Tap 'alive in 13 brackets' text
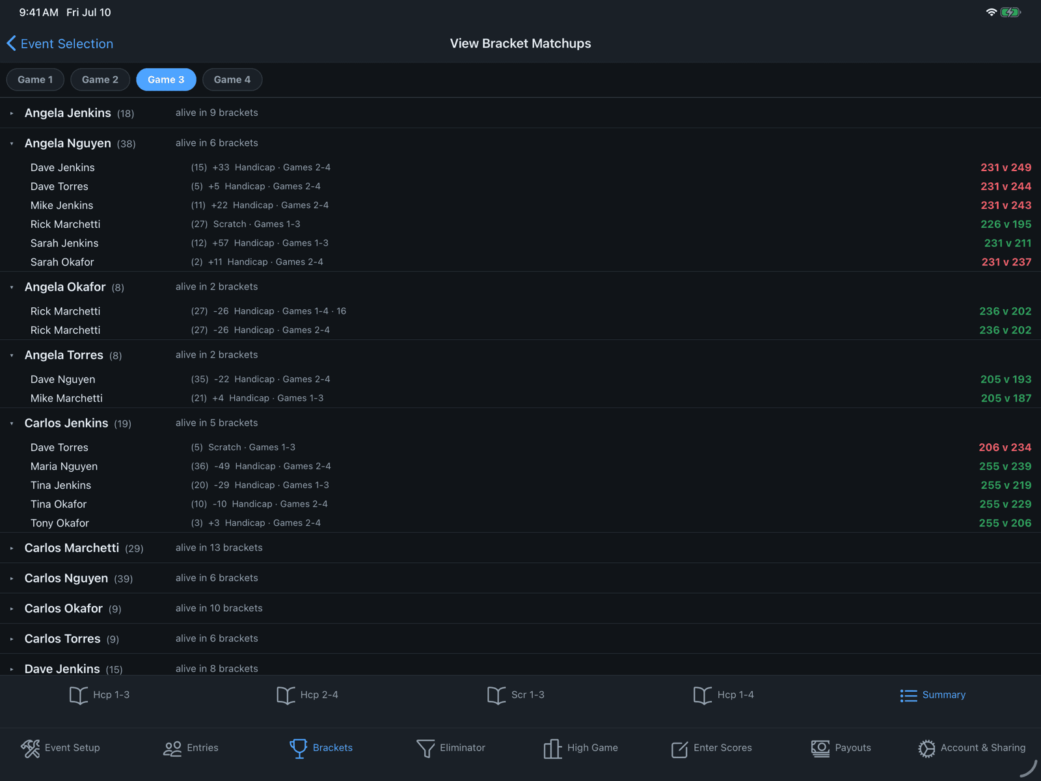Image resolution: width=1041 pixels, height=781 pixels. tap(219, 548)
